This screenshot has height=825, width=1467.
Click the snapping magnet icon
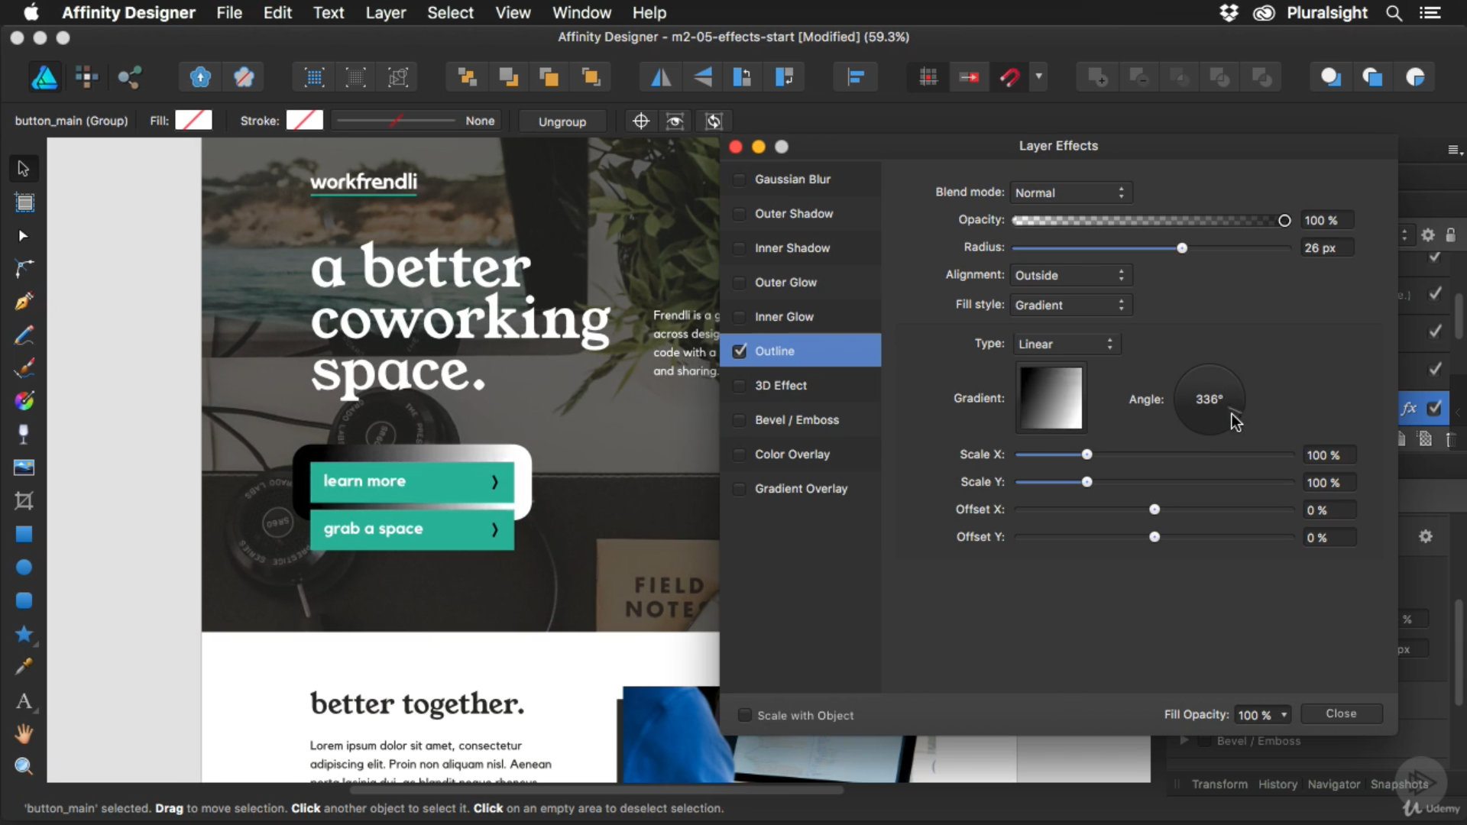click(x=1010, y=76)
